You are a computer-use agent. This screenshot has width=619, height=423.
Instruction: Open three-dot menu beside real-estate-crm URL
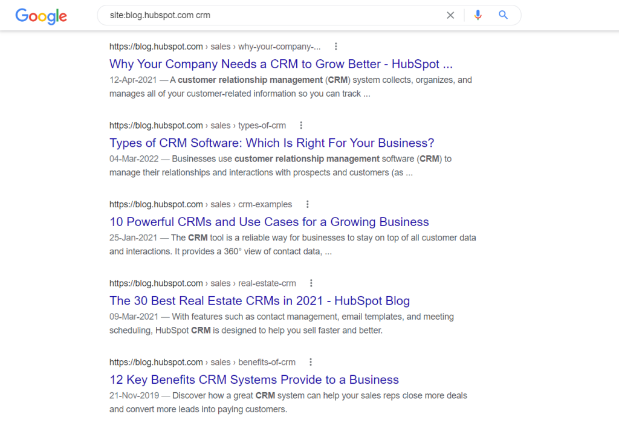coord(311,283)
